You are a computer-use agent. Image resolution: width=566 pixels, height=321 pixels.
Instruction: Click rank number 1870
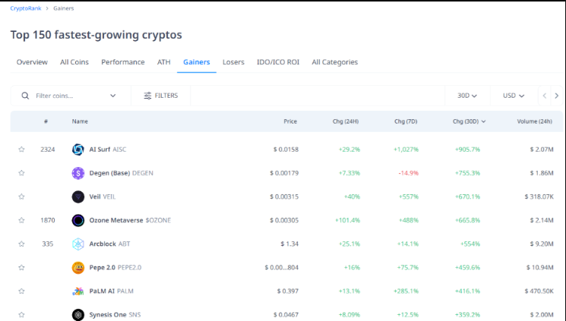[48, 220]
